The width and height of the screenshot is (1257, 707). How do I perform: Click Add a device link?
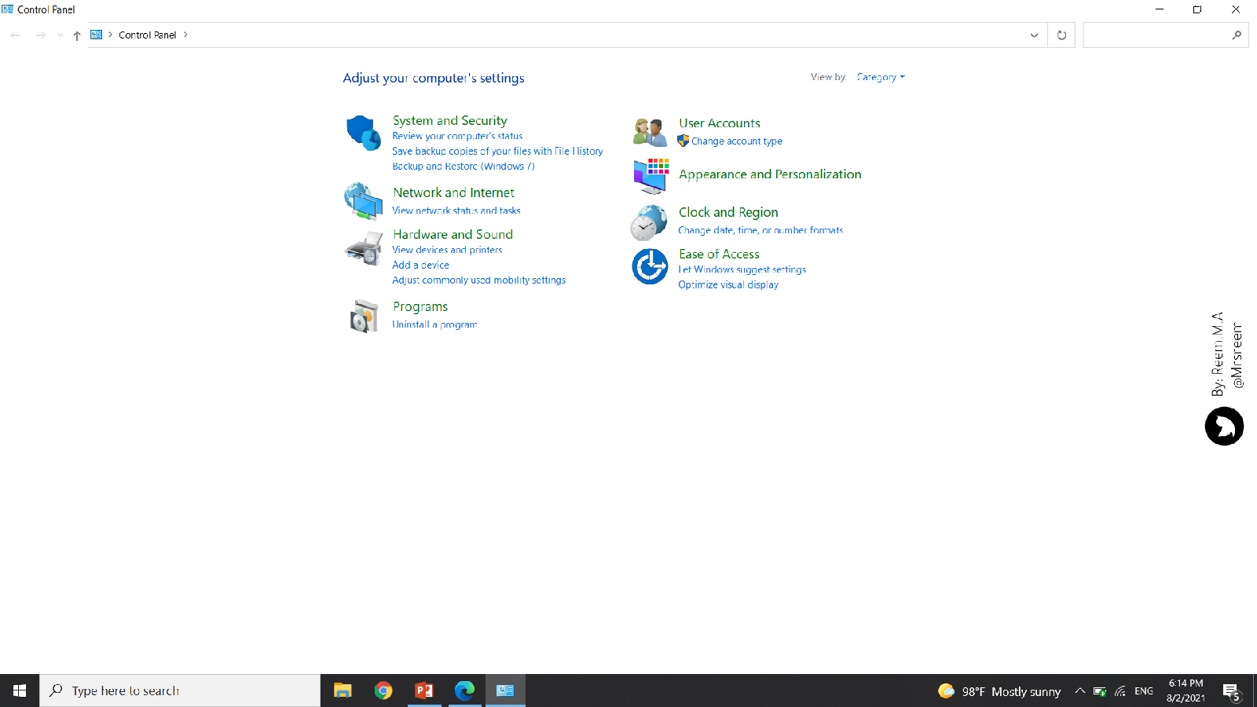click(420, 266)
